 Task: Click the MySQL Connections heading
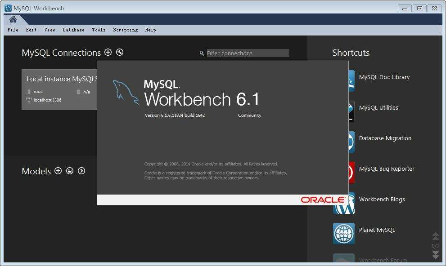click(61, 53)
